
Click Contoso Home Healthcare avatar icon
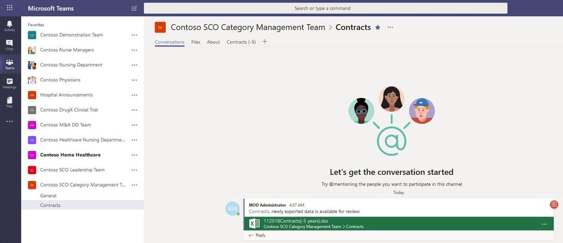point(32,155)
